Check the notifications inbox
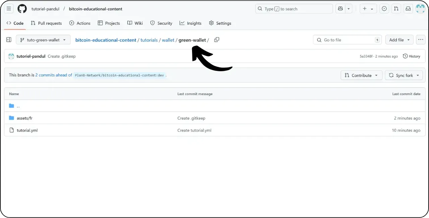429x218 pixels. (x=408, y=9)
